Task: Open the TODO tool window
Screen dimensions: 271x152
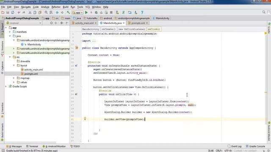Action: (75, 147)
